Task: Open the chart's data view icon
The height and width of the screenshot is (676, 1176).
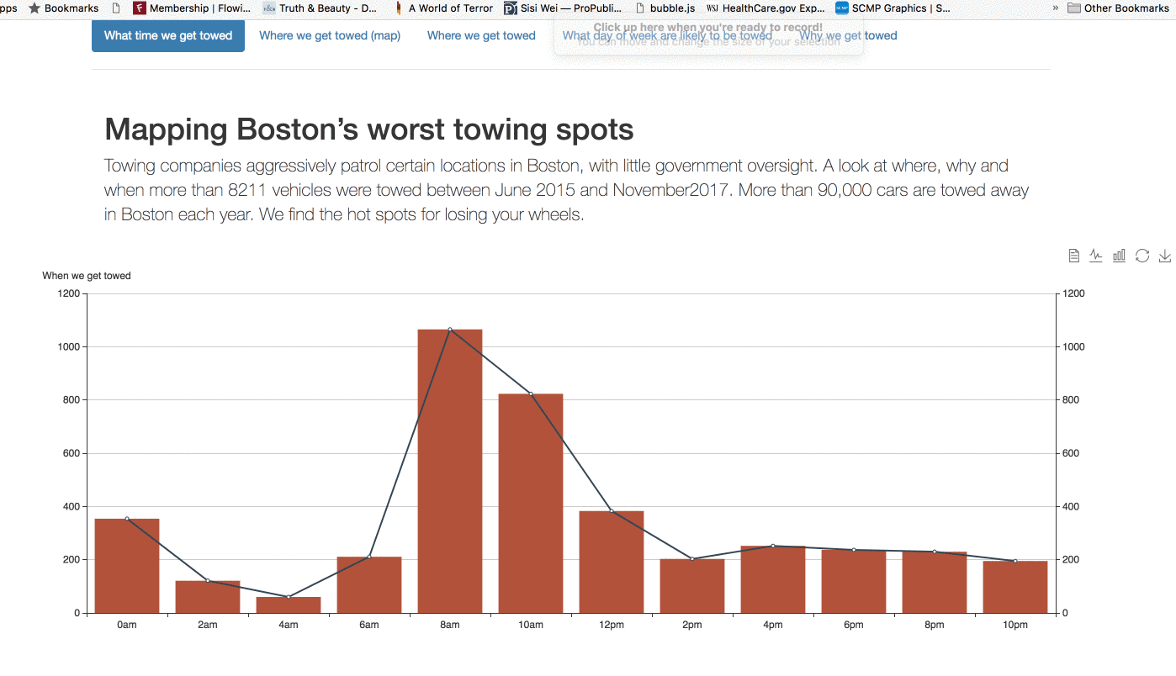Action: (x=1074, y=256)
